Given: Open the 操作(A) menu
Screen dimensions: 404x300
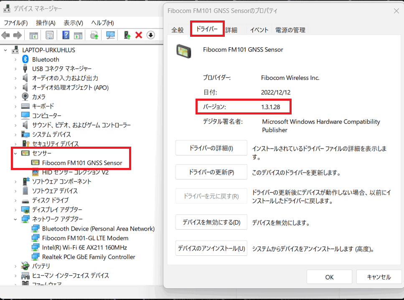Looking at the screenshot, I should click(46, 23).
